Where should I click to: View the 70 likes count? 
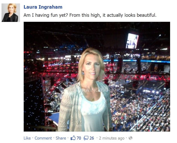click(x=79, y=138)
